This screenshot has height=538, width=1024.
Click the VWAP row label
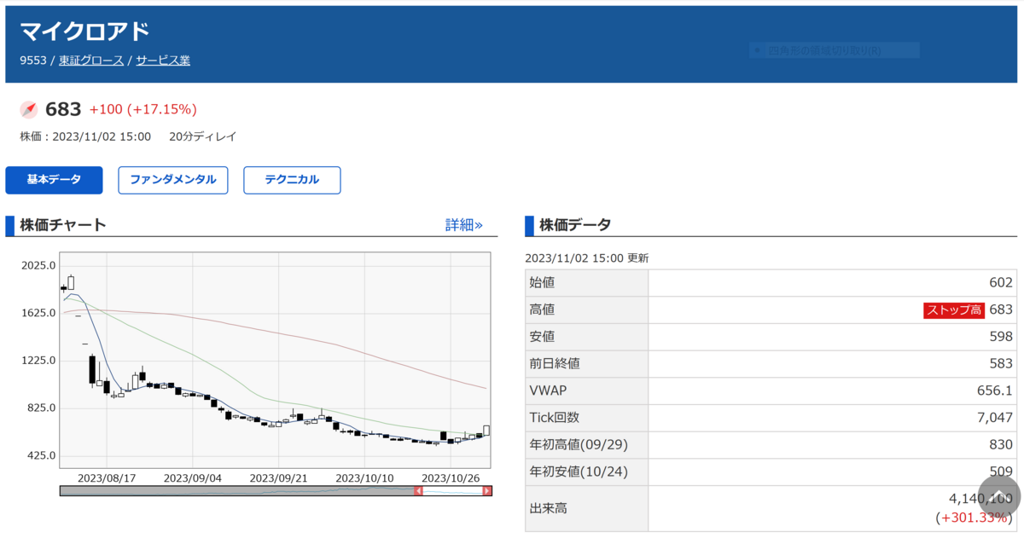[549, 390]
